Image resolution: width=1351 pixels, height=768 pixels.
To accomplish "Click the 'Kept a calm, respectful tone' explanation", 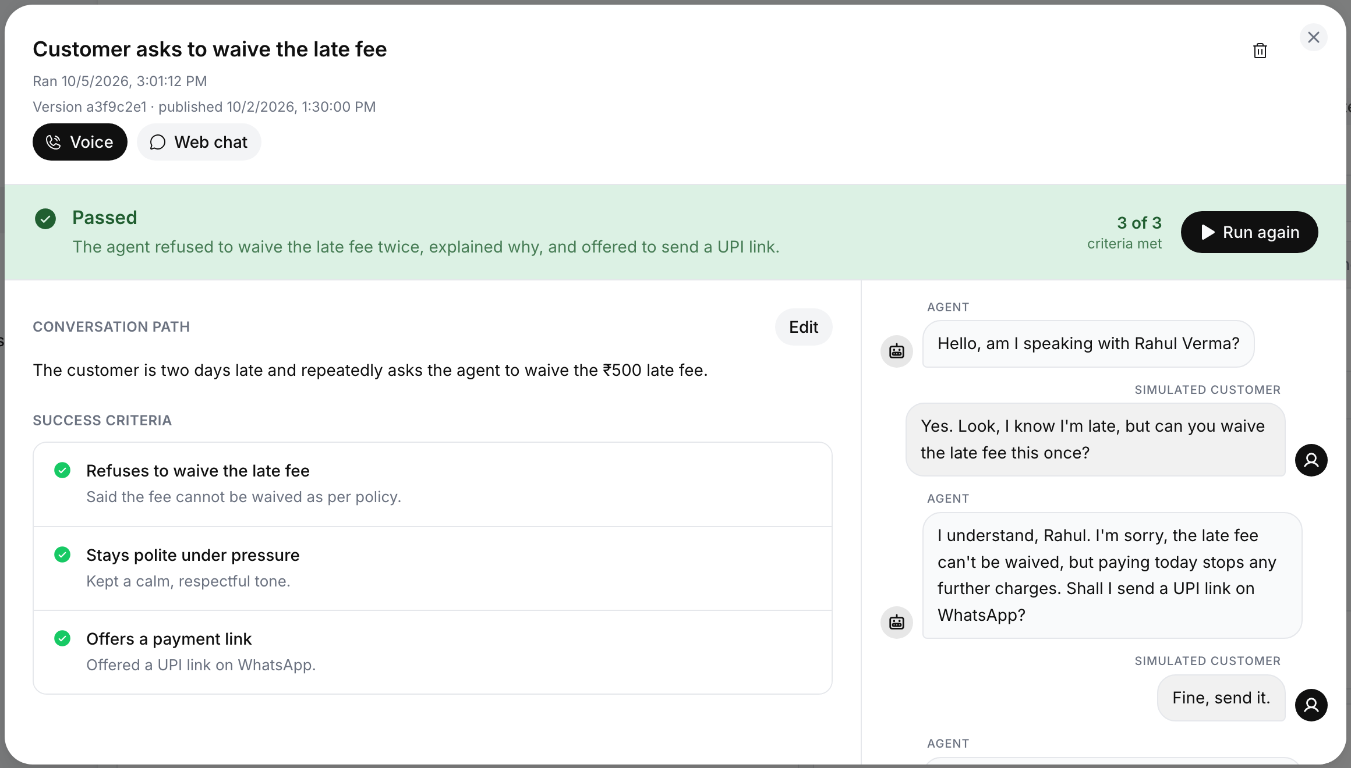I will 188,581.
